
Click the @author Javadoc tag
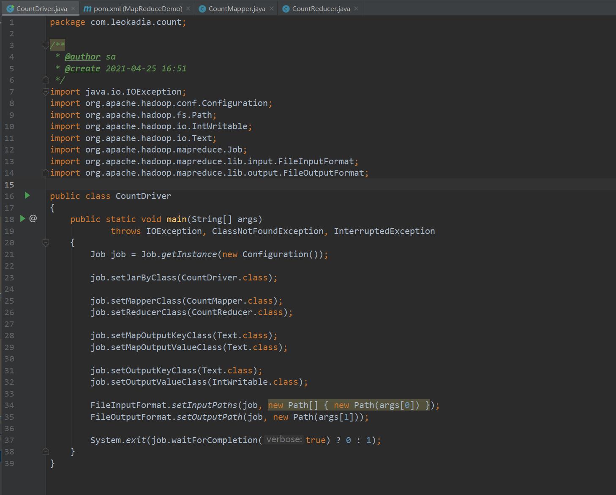[82, 57]
